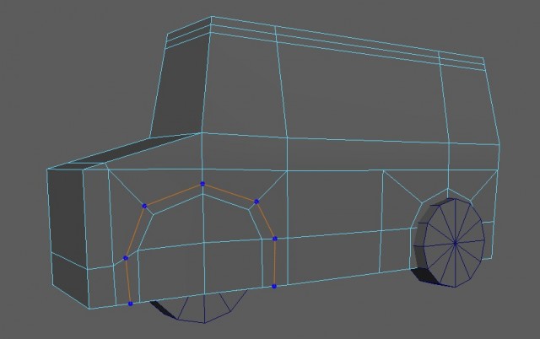Pick the blue vertex at the front arch's lower-left end
This screenshot has width=540, height=339.
(130, 304)
